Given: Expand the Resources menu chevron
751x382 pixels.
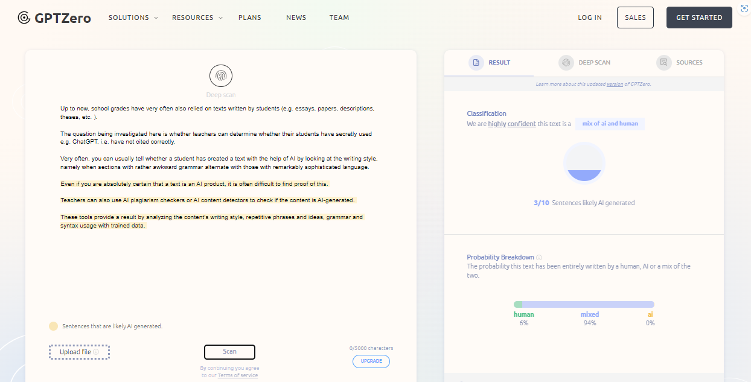Looking at the screenshot, I should point(220,18).
